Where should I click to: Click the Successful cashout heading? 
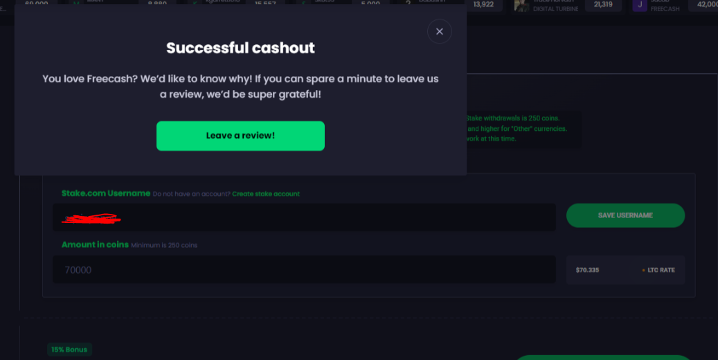click(240, 48)
